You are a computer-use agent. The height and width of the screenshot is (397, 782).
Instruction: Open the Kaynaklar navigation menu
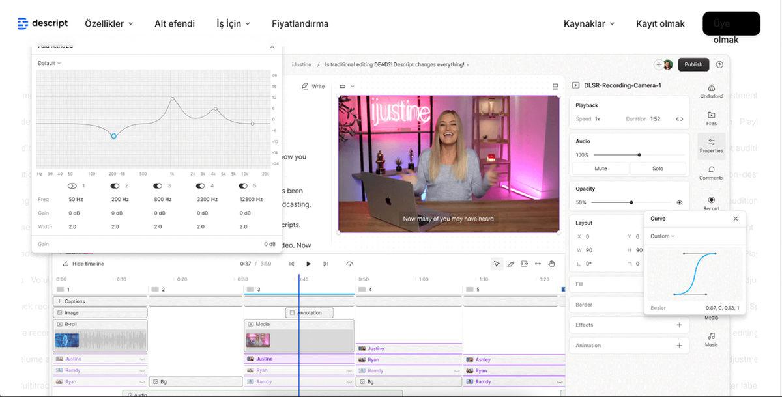coord(588,23)
